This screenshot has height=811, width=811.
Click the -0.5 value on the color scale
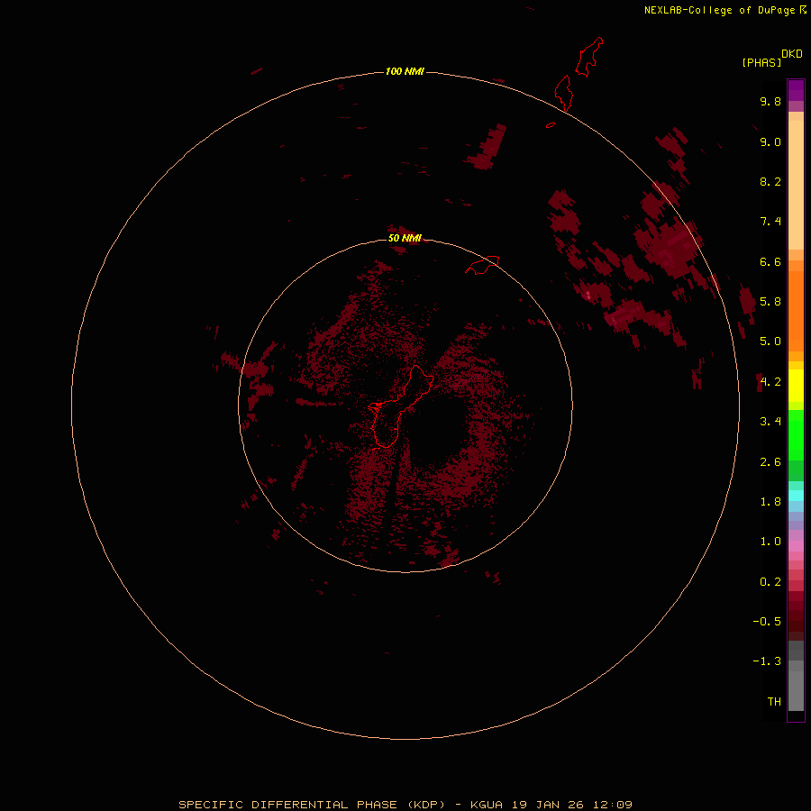pos(767,621)
